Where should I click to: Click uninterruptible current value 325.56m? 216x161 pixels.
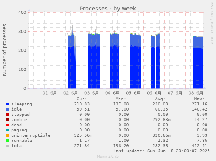click(x=83, y=135)
